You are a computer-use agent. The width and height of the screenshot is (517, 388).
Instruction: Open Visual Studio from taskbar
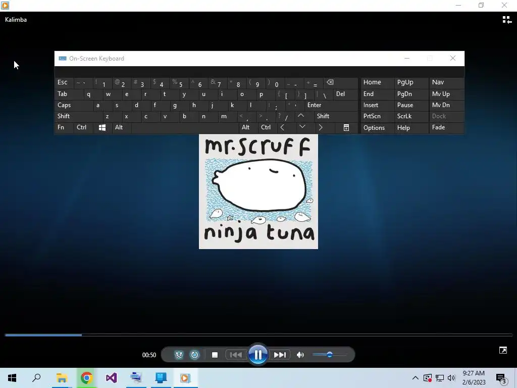tap(111, 378)
